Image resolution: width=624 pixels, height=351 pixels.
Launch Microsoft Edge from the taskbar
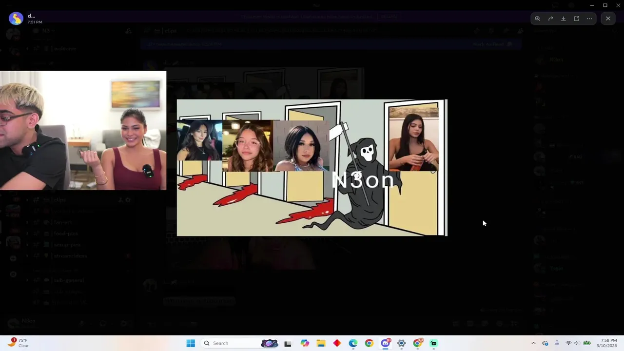click(x=353, y=343)
